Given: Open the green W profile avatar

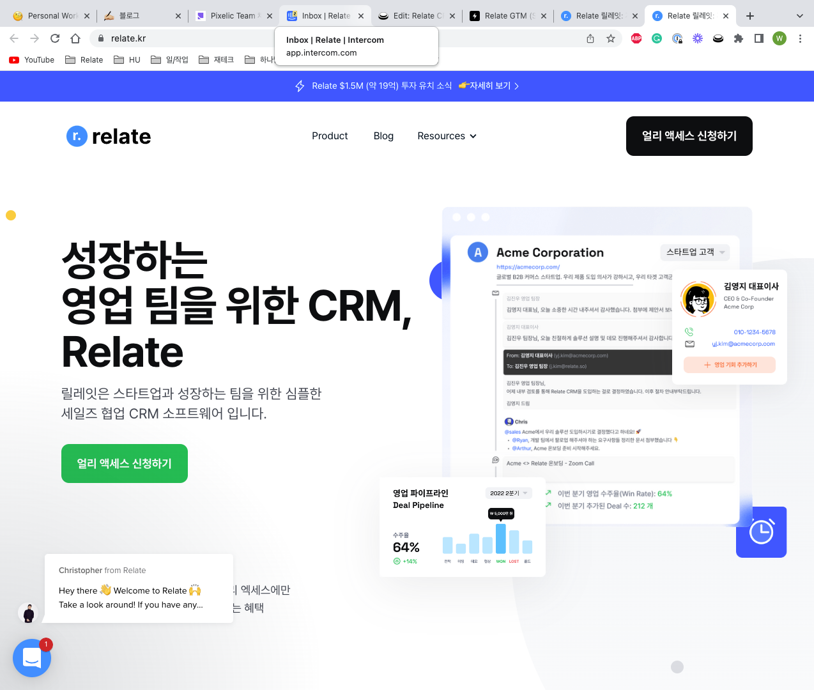Looking at the screenshot, I should coord(779,38).
